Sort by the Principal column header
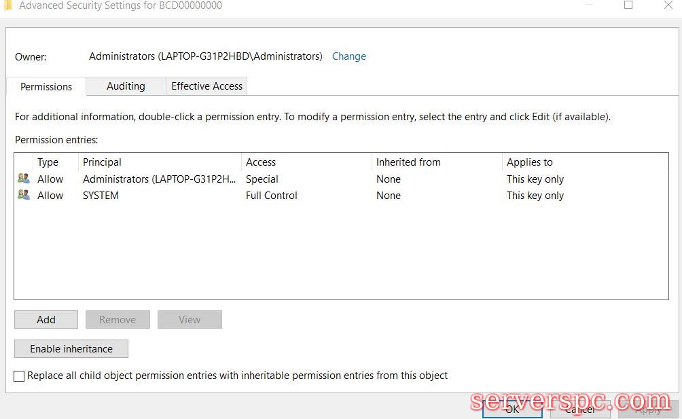The image size is (682, 419). point(102,162)
